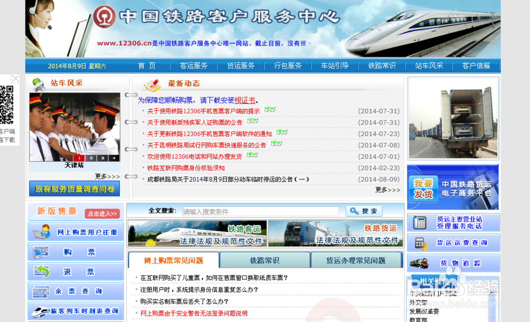Click the telephone icon for 货运主要营业站
Image resolution: width=530 pixels, height=322 pixels.
pos(420,222)
